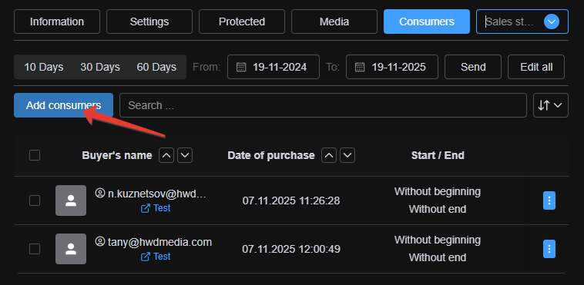The width and height of the screenshot is (584, 285).
Task: Open the Protected tab
Action: pos(242,22)
